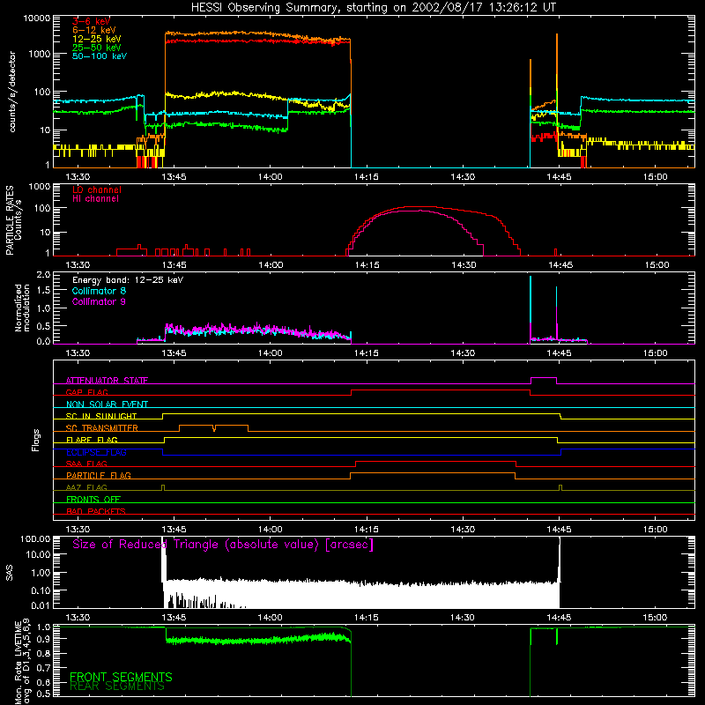The image size is (705, 705).
Task: Select the 10000 tick label on count-rate plot
Action: 37,19
